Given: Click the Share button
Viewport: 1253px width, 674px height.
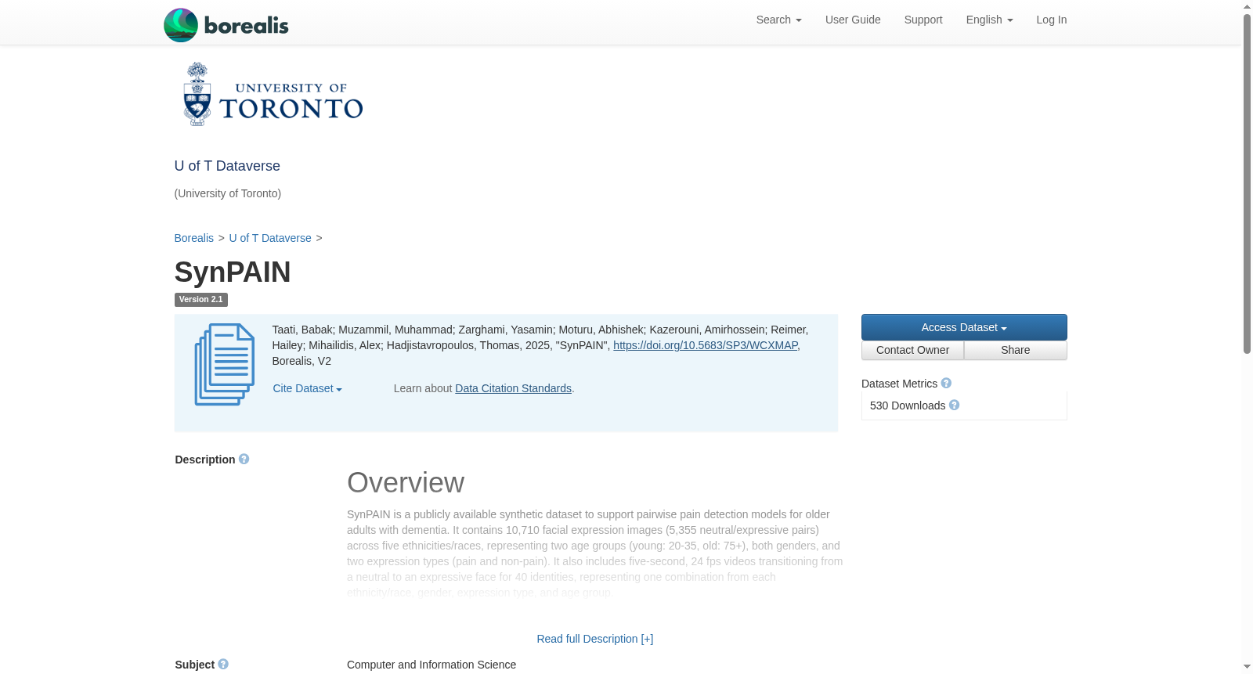Looking at the screenshot, I should 1016,351.
